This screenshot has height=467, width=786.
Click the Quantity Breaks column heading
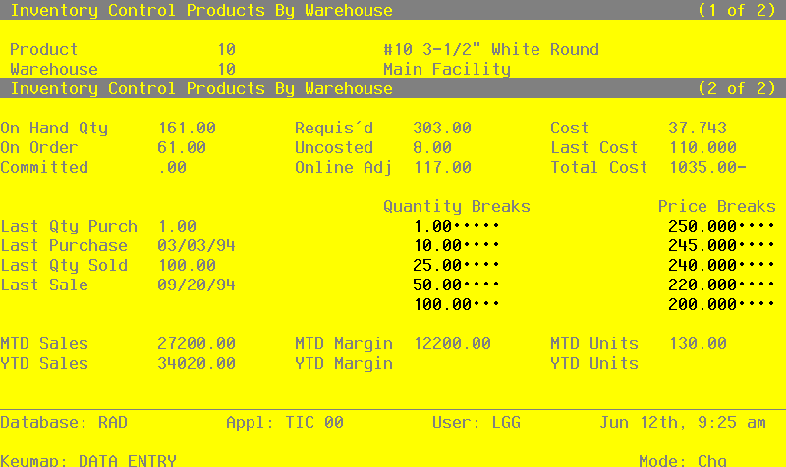pos(457,206)
